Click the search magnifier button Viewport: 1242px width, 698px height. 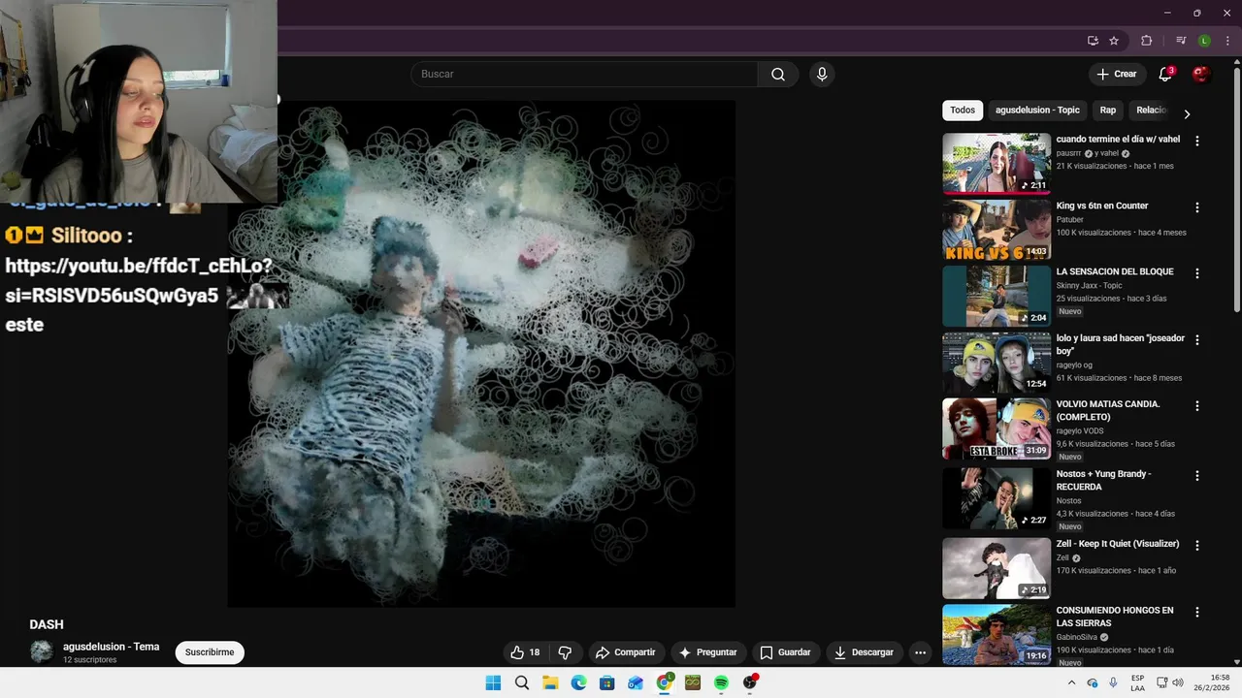[778, 74]
